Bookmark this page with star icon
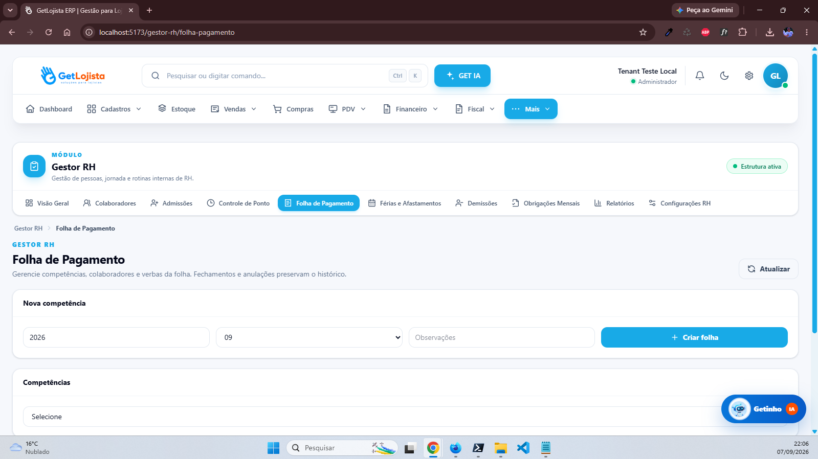This screenshot has height=459, width=818. pyautogui.click(x=643, y=32)
